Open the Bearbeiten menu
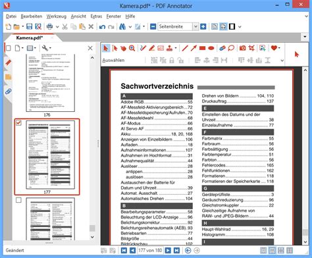Image resolution: width=312 pixels, height=258 pixels. pos(32,16)
